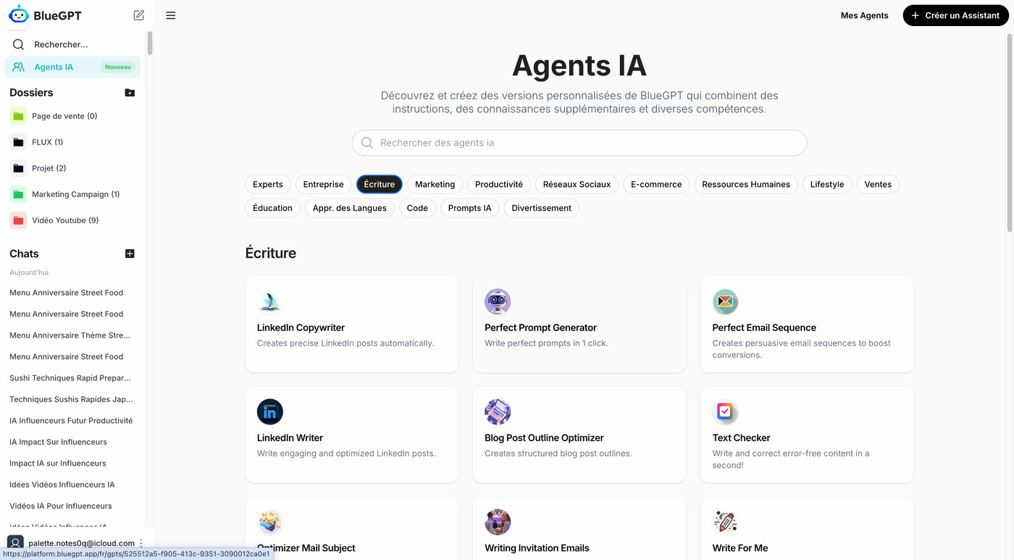The width and height of the screenshot is (1014, 560).
Task: Click the agents search input field
Action: click(x=579, y=143)
